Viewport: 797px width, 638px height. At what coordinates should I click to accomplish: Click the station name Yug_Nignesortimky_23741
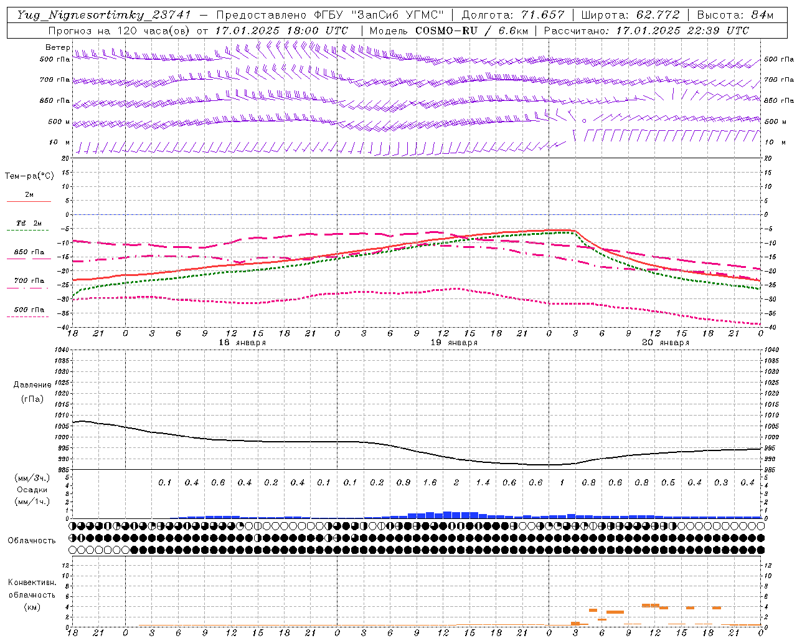pyautogui.click(x=104, y=15)
